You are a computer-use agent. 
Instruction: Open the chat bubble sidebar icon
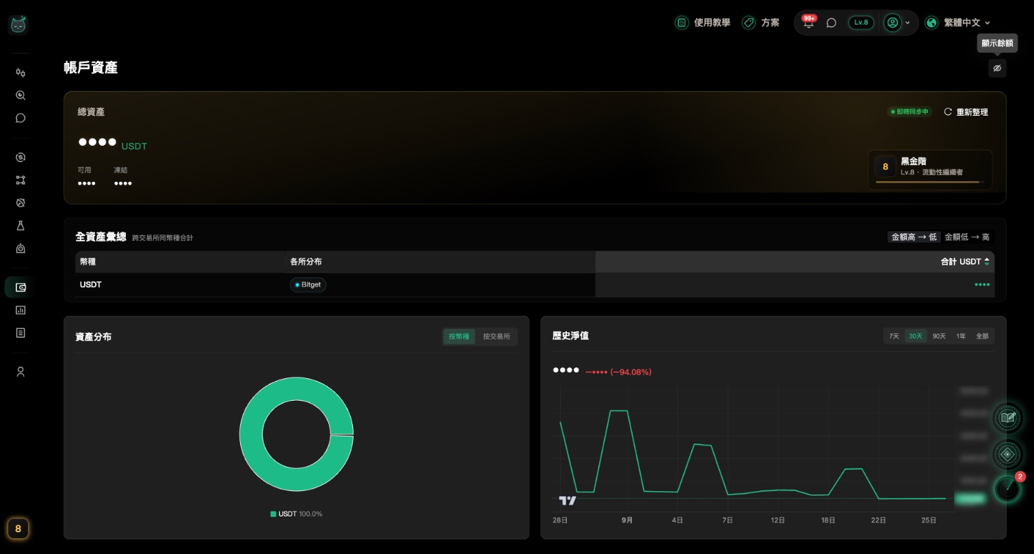pos(21,118)
